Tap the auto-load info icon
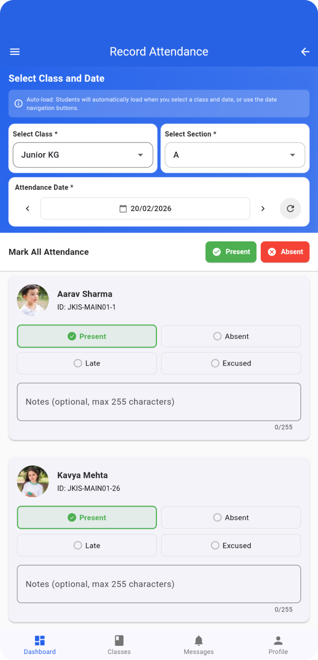Screen dimensions: 318x660 (19, 104)
